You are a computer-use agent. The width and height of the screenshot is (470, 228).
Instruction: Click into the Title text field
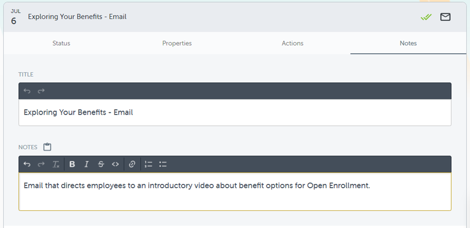[235, 113]
